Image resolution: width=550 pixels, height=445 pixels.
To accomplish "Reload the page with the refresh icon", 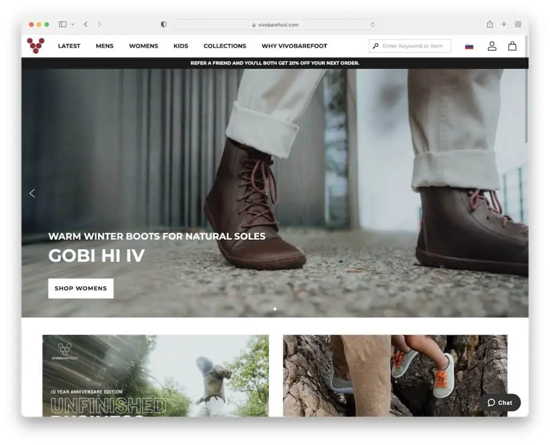I will click(372, 25).
